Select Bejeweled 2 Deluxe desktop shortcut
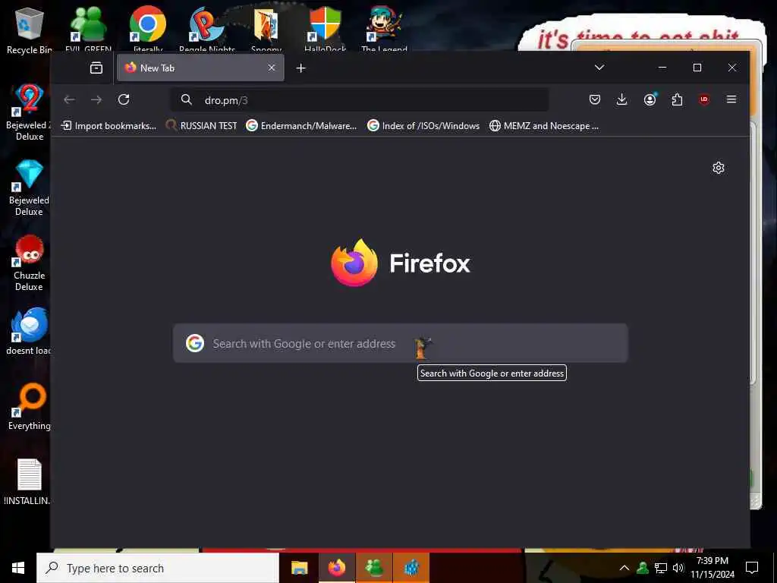The width and height of the screenshot is (777, 583). (x=29, y=112)
